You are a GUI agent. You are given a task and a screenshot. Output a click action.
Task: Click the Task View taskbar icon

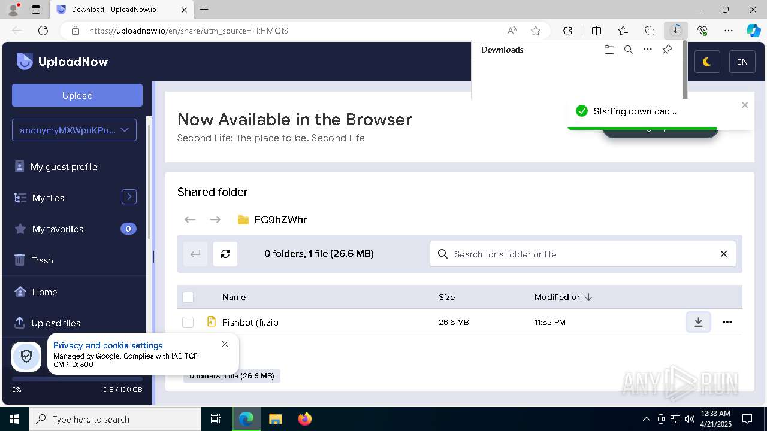[216, 419]
